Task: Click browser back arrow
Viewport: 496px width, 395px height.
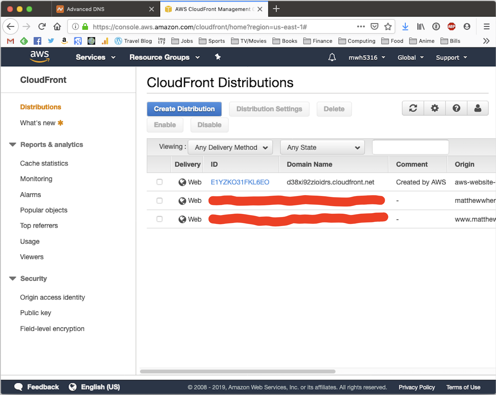Action: (10, 27)
